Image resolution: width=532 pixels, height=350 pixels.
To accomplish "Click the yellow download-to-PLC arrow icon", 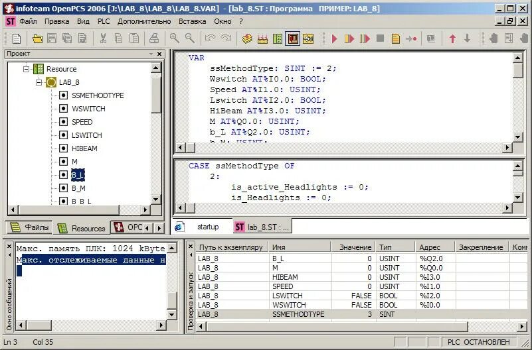I will tap(308, 38).
